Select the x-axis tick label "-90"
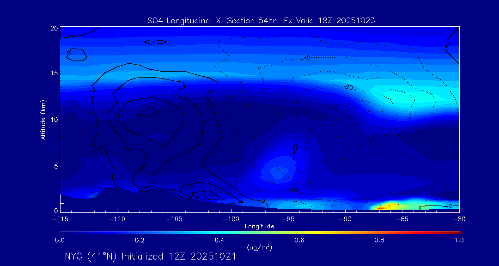This screenshot has width=499, height=266. 345,219
